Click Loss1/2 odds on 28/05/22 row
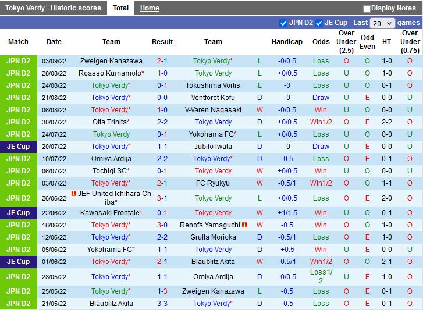The image size is (423, 310). [321, 276]
